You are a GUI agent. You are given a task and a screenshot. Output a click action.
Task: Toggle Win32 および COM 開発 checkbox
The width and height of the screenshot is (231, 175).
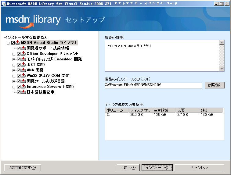click(19, 76)
